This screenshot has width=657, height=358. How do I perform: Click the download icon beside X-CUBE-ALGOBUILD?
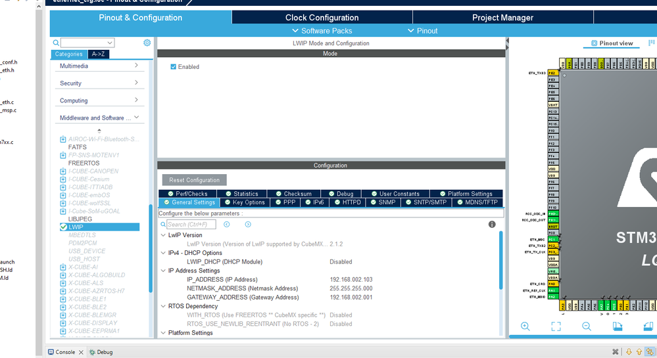(63, 275)
